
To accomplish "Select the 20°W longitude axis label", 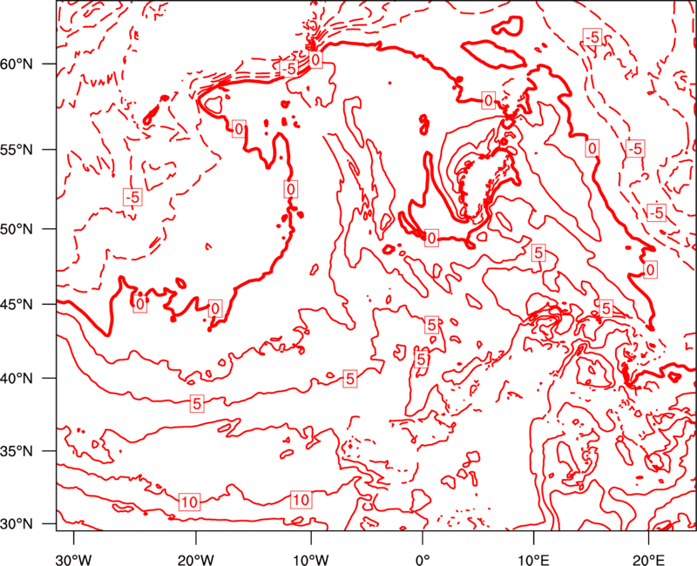I will tap(196, 559).
